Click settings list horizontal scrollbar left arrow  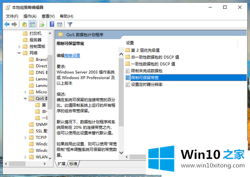click(x=127, y=157)
